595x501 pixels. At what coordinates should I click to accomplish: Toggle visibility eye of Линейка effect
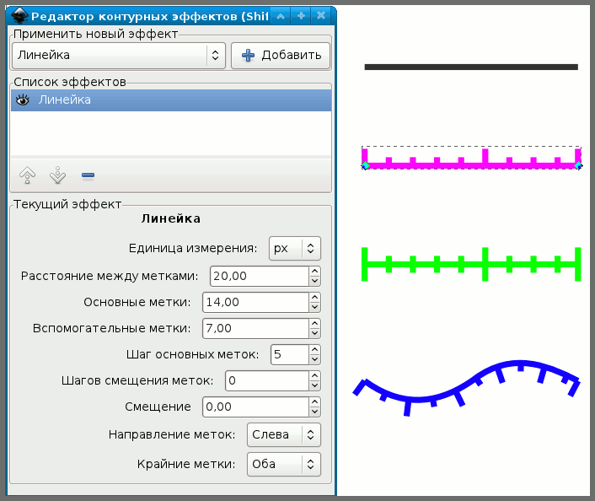(x=23, y=100)
